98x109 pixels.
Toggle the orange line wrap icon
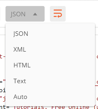click(x=58, y=14)
